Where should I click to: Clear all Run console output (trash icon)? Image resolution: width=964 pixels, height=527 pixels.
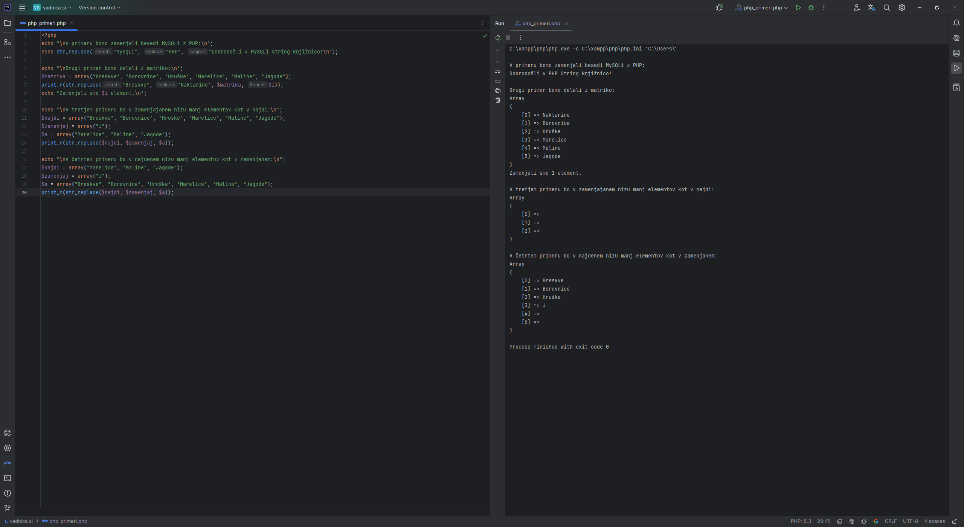coord(498,100)
